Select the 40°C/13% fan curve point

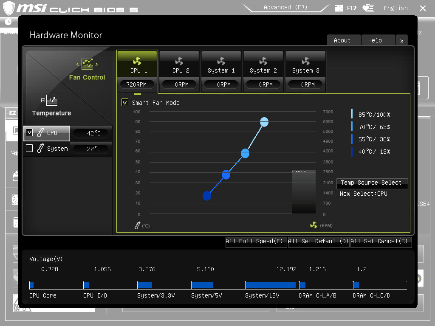[207, 196]
